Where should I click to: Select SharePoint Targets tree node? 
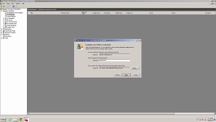tap(10, 33)
